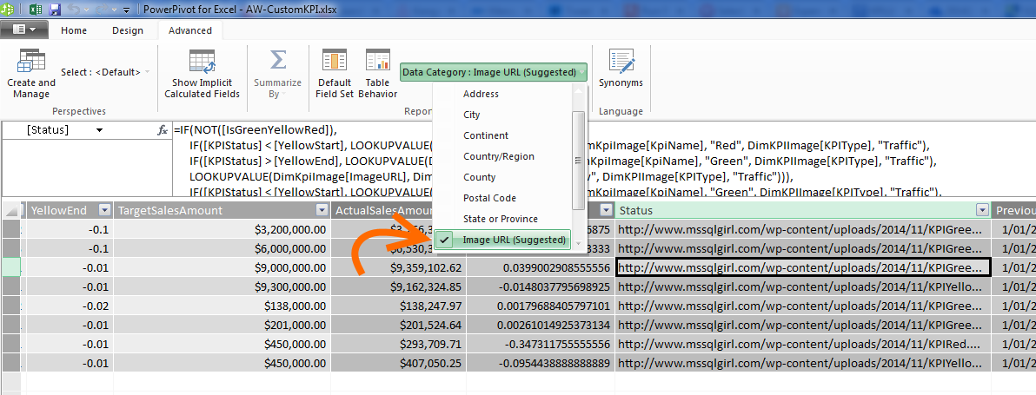
Task: Click the Synonyms button
Action: (x=621, y=69)
